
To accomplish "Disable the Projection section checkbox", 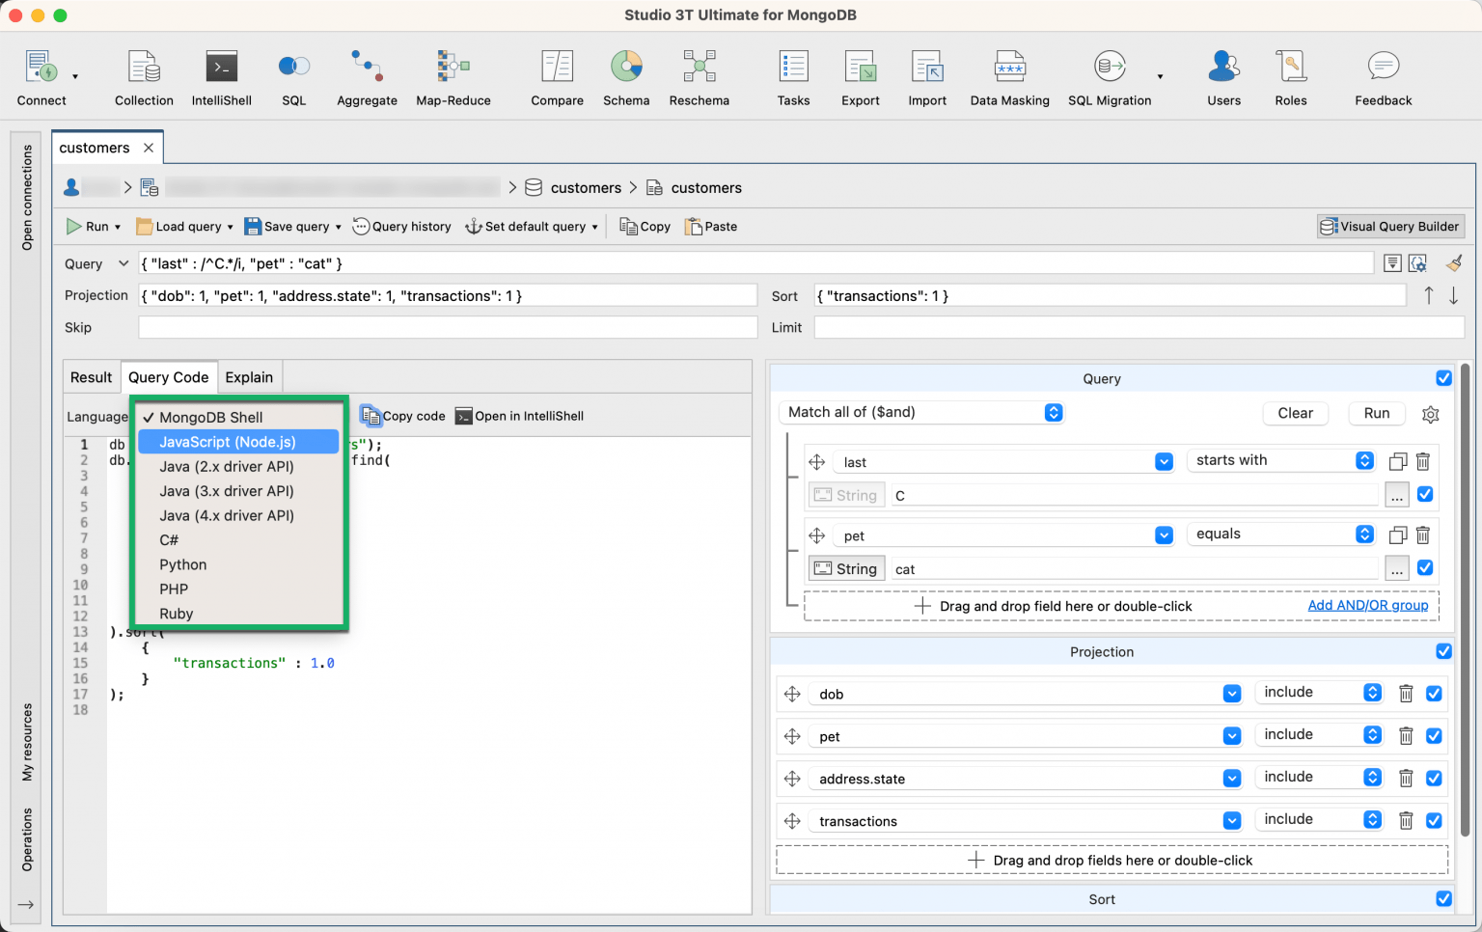I will [1443, 651].
